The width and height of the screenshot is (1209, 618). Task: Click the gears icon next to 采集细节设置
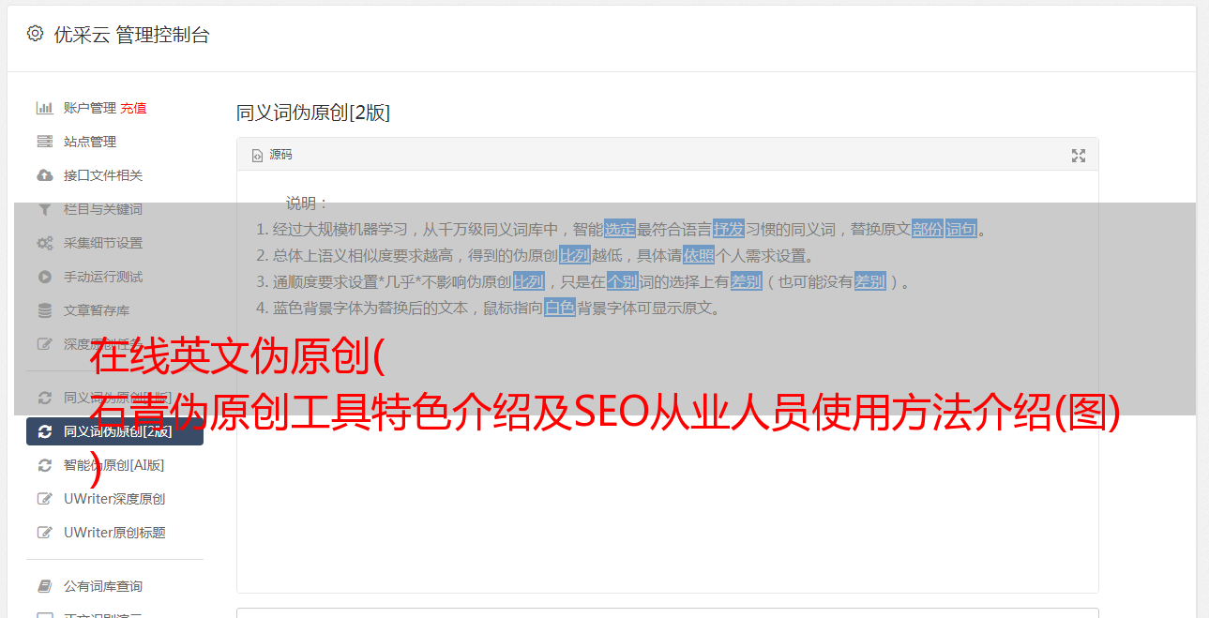pyautogui.click(x=44, y=243)
